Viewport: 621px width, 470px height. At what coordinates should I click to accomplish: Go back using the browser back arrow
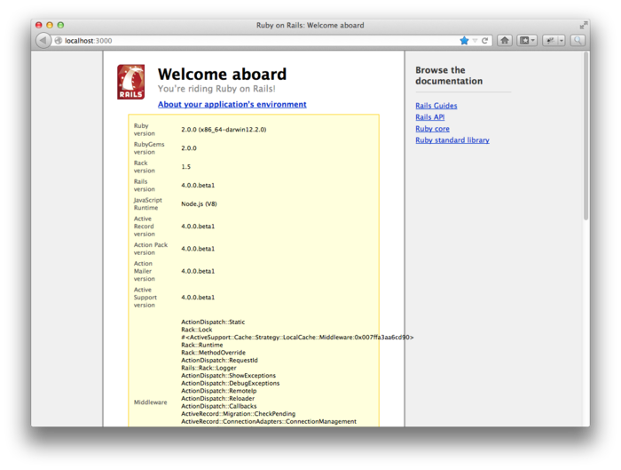point(43,41)
